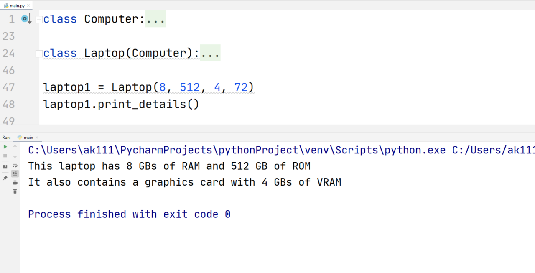Open the restore layout icon in Run panel

tap(5, 167)
